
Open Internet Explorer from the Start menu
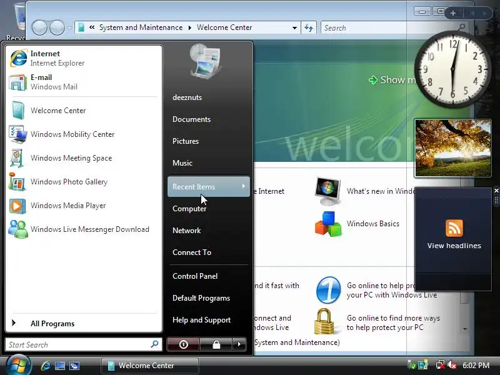coord(84,58)
